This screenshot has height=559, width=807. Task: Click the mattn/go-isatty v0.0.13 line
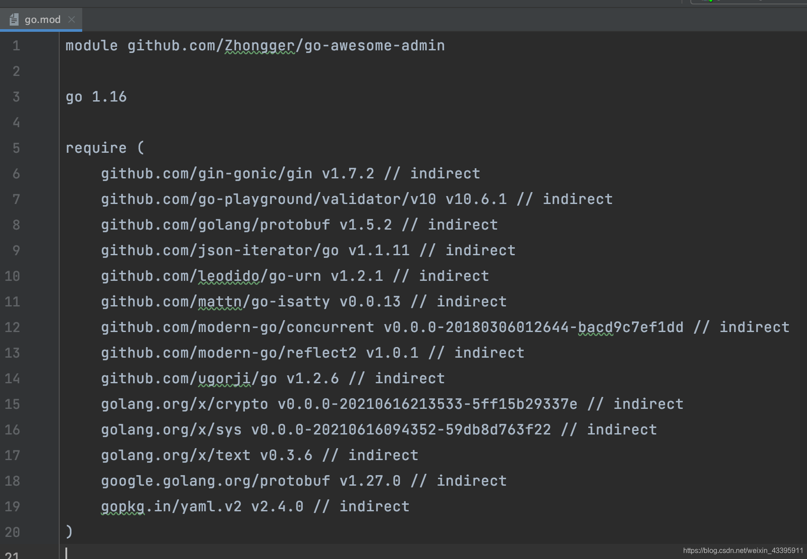(304, 302)
